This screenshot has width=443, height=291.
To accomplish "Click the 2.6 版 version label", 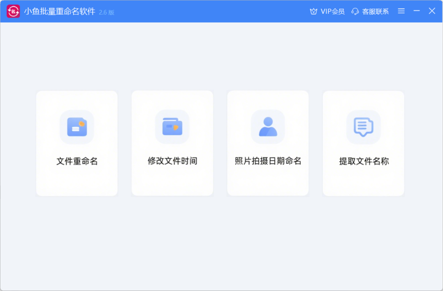I will point(107,12).
